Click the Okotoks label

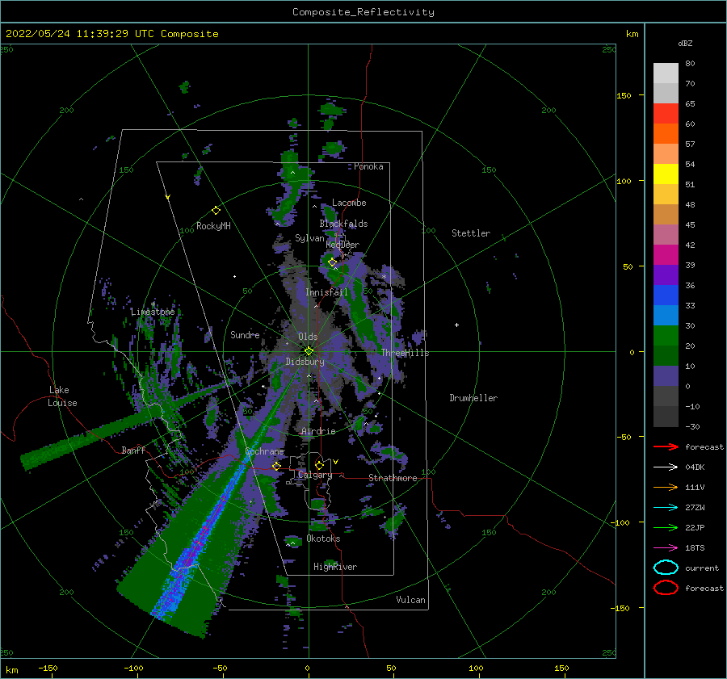(x=323, y=539)
